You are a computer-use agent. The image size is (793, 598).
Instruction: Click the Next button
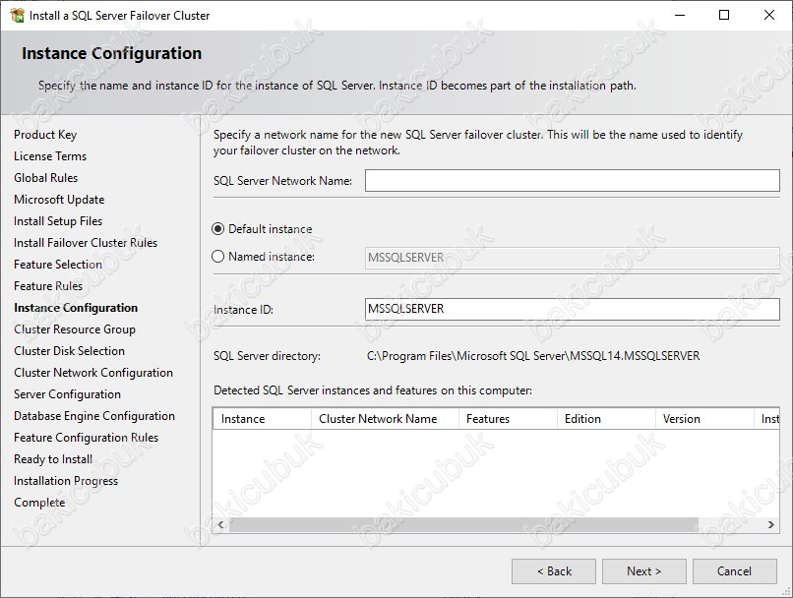click(x=643, y=571)
